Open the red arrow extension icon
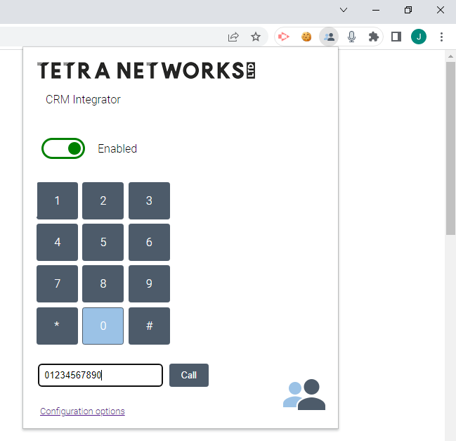Screen dimensions: 456x441 pyautogui.click(x=284, y=37)
